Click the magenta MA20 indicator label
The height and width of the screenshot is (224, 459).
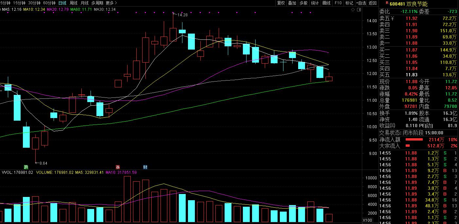[58, 9]
